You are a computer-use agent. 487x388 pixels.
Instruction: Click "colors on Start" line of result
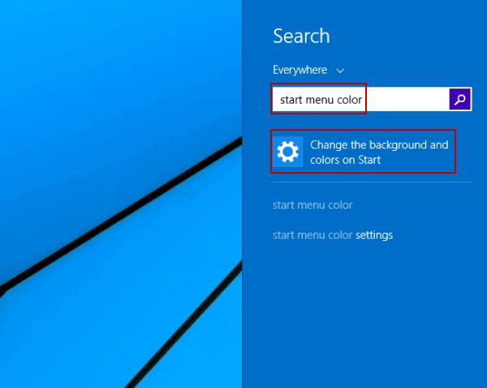(x=346, y=160)
